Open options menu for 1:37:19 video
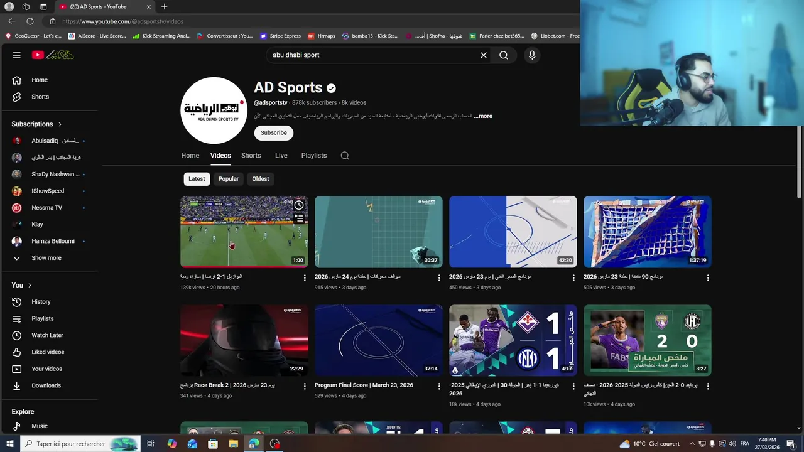This screenshot has height=452, width=804. click(x=708, y=277)
